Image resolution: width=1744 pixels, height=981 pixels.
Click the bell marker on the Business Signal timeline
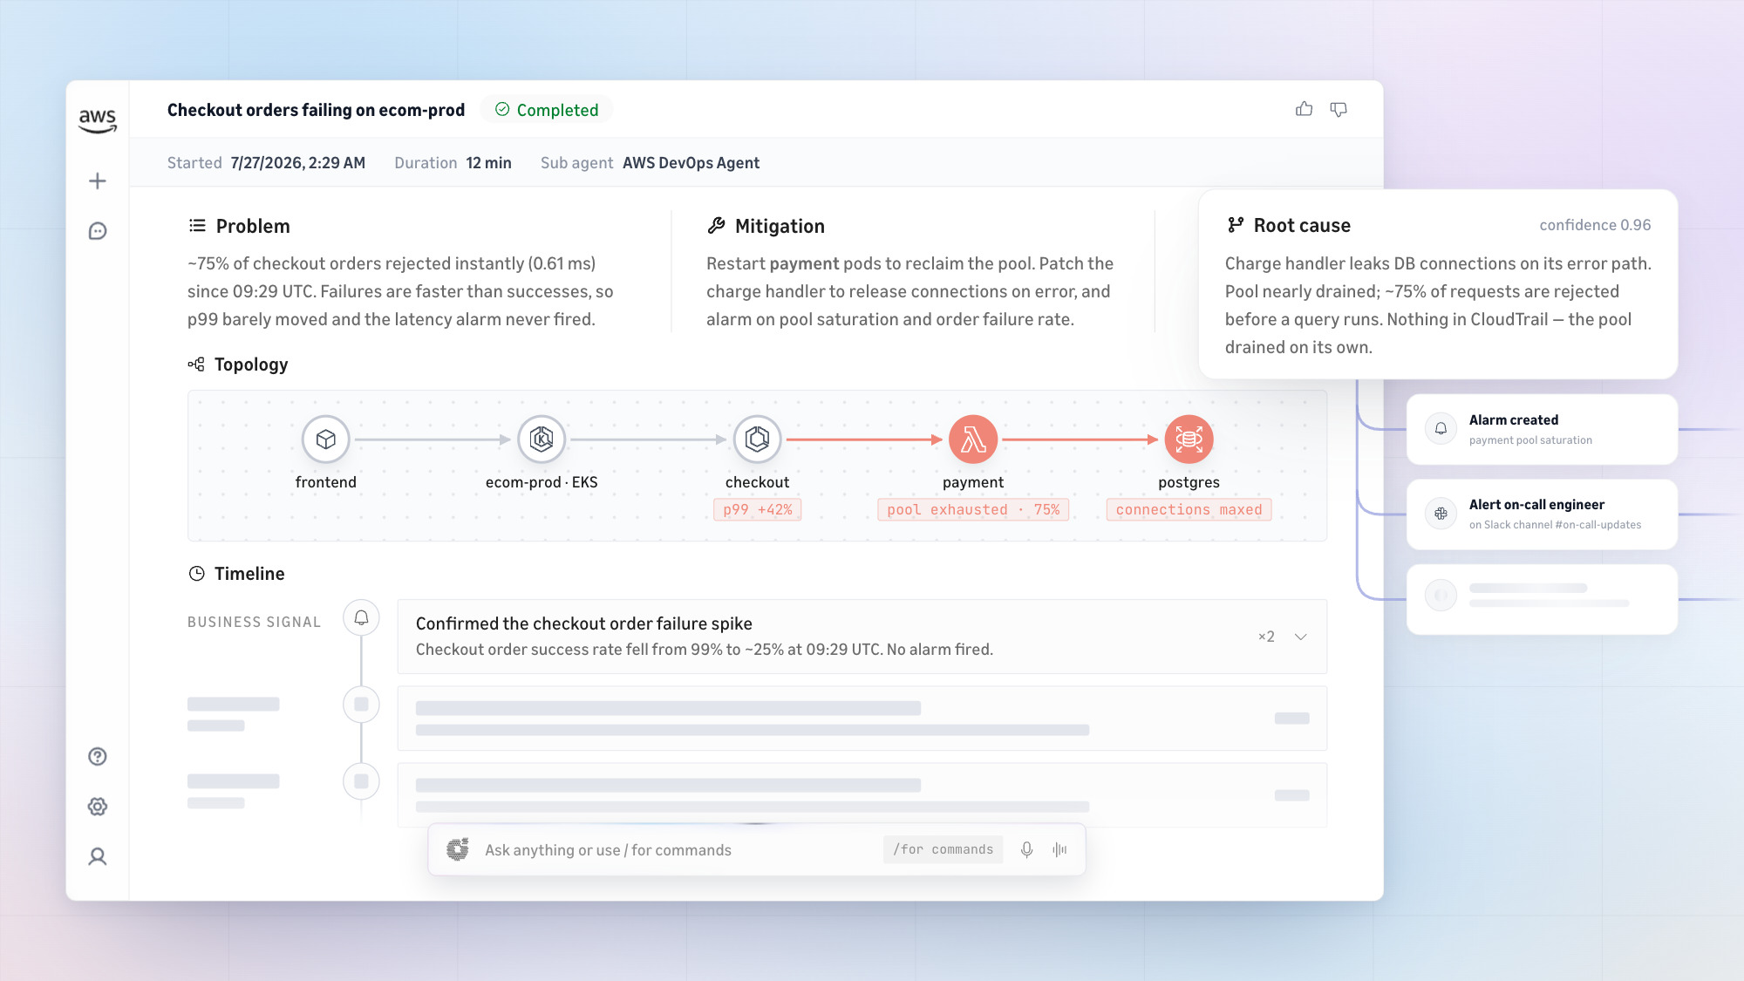click(361, 618)
